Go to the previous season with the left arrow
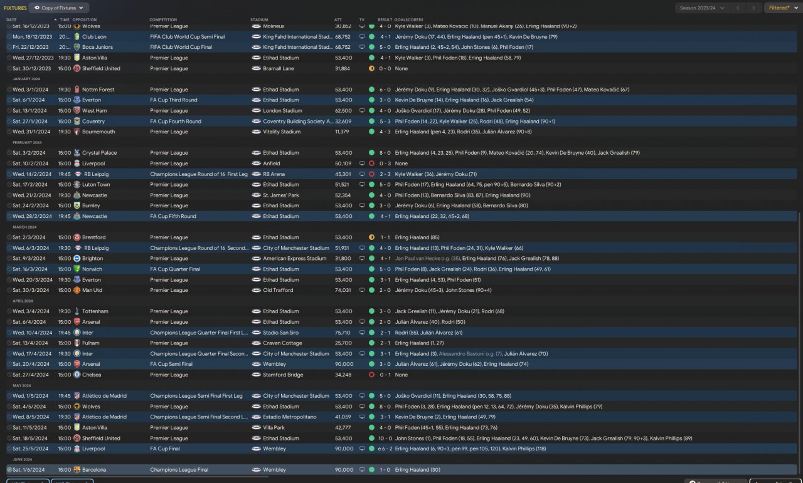803x483 pixels. [739, 8]
